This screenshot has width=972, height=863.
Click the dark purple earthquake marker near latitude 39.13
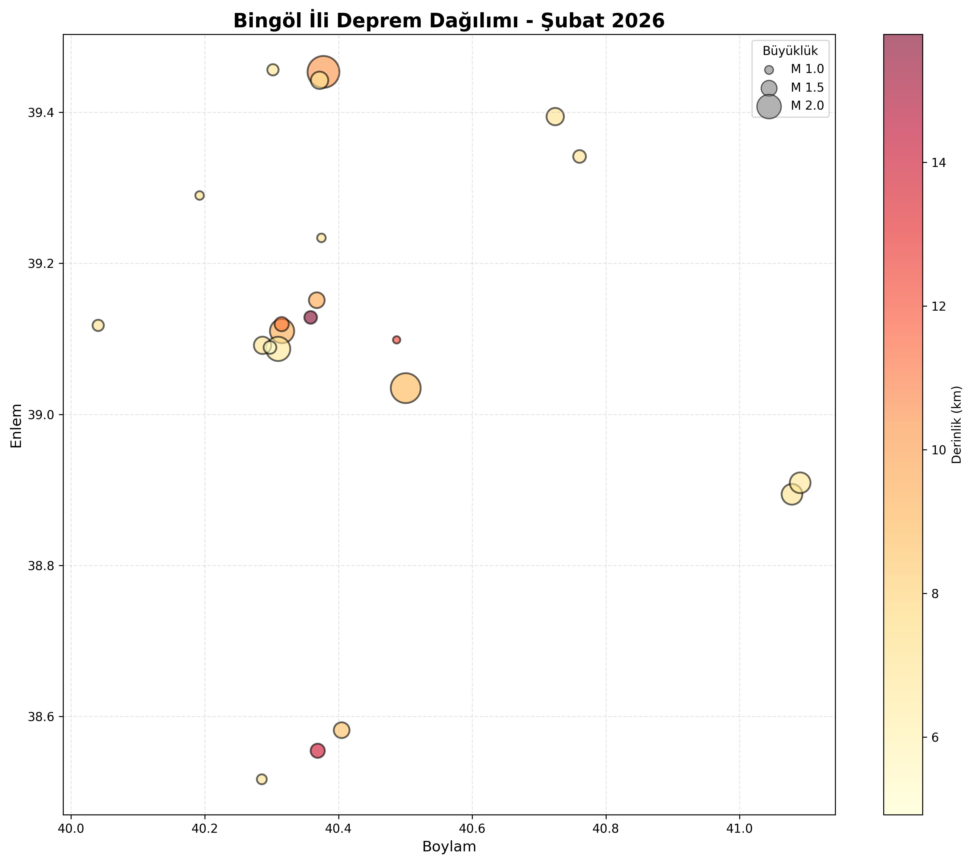pyautogui.click(x=310, y=317)
